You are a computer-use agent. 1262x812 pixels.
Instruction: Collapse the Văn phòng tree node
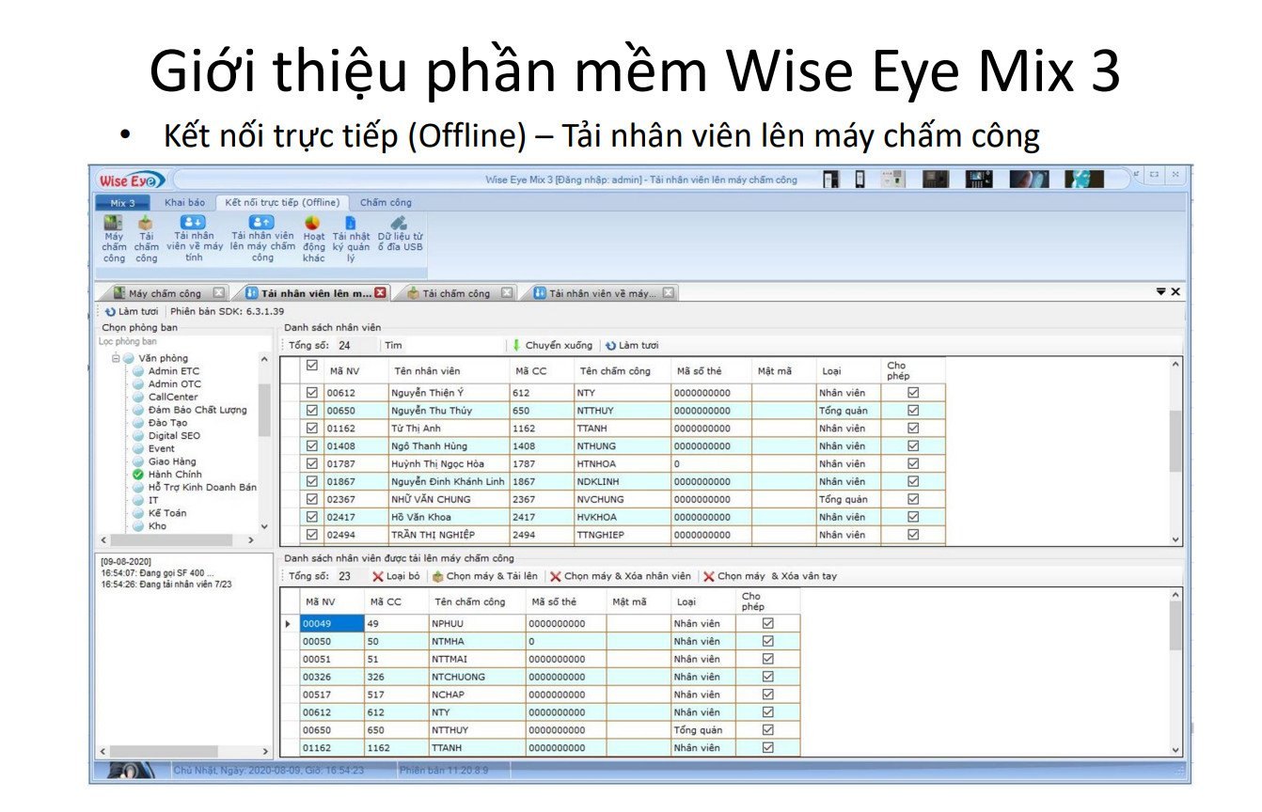click(x=116, y=358)
